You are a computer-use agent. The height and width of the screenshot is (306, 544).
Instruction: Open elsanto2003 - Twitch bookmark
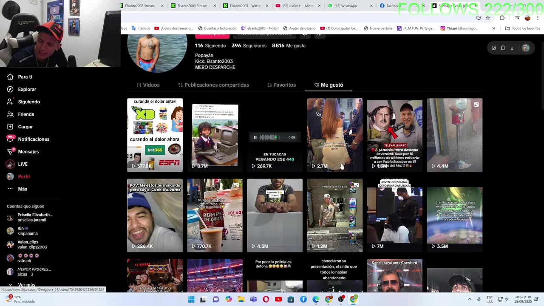click(x=259, y=28)
